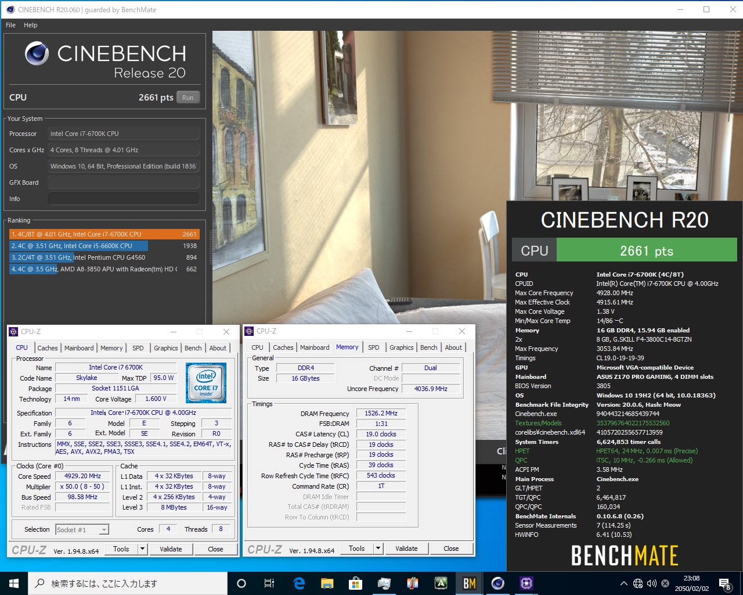Open the Socket #1 selection dropdown

82,530
